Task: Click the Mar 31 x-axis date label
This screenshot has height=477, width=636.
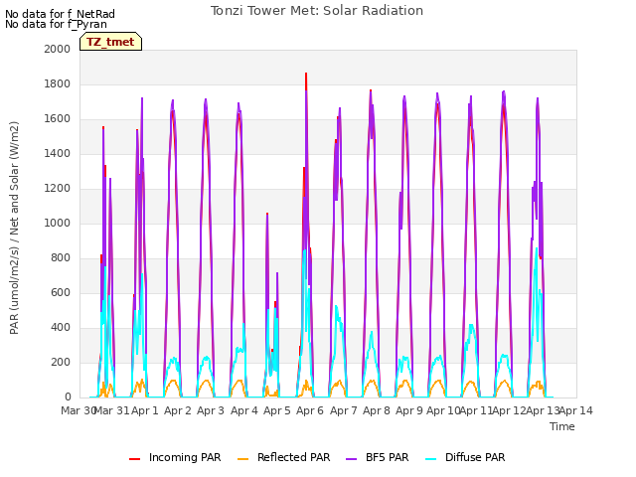Action: pyautogui.click(x=111, y=410)
